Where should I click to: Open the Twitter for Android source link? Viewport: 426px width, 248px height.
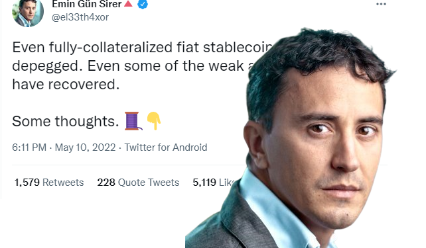pyautogui.click(x=166, y=147)
